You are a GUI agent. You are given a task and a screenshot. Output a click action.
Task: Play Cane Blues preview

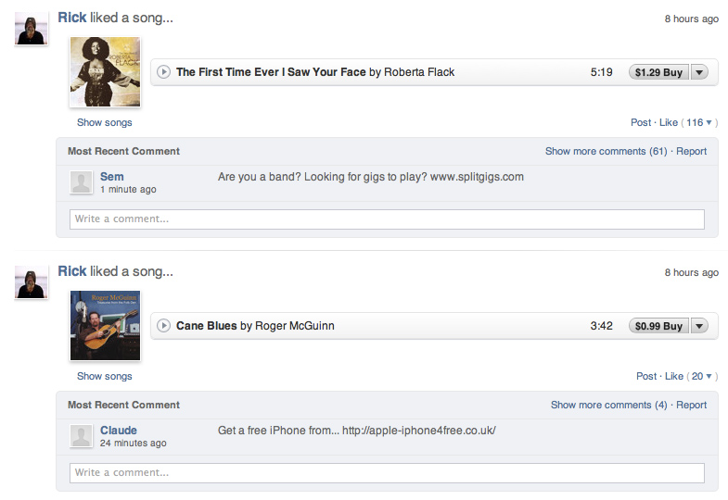pos(163,326)
